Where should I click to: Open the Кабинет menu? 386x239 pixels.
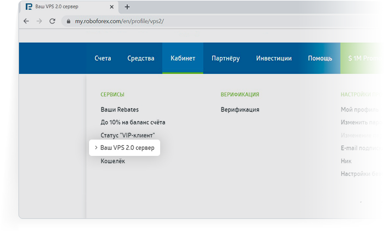[182, 58]
